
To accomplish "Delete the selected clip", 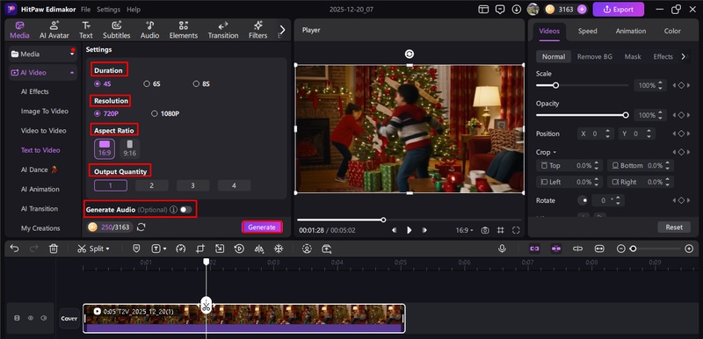I will (54, 249).
